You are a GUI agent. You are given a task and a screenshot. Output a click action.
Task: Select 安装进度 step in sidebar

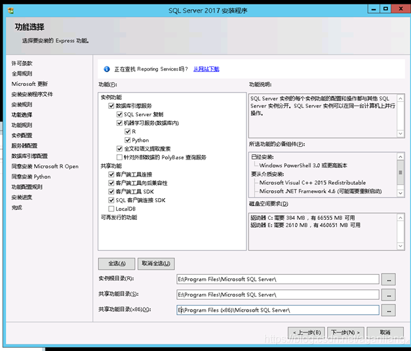coord(22,197)
